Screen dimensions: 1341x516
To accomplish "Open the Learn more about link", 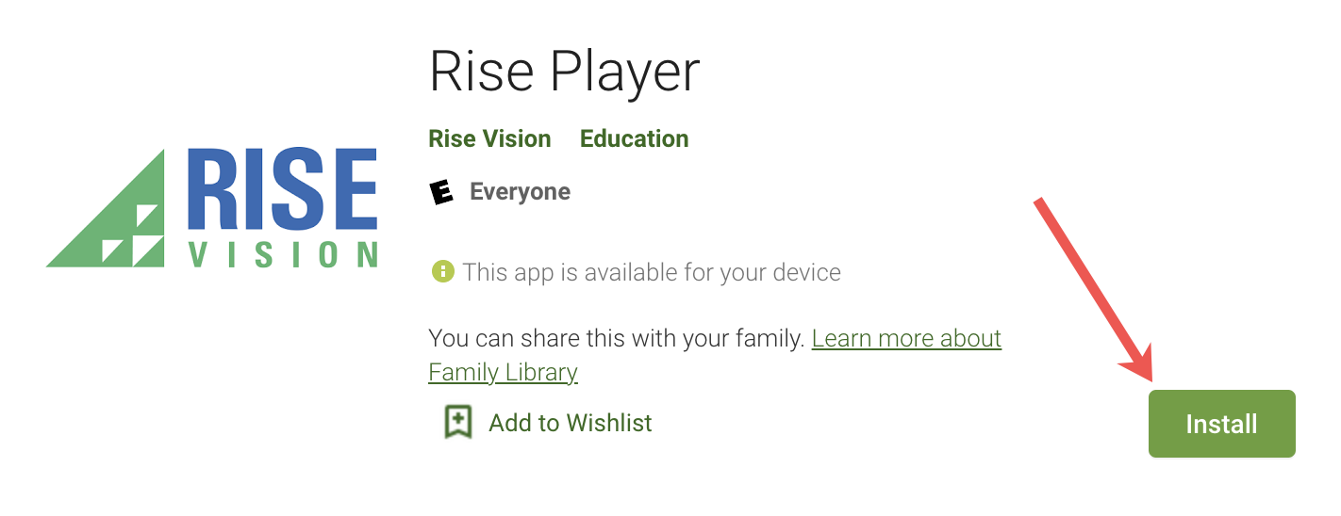I will coord(906,338).
